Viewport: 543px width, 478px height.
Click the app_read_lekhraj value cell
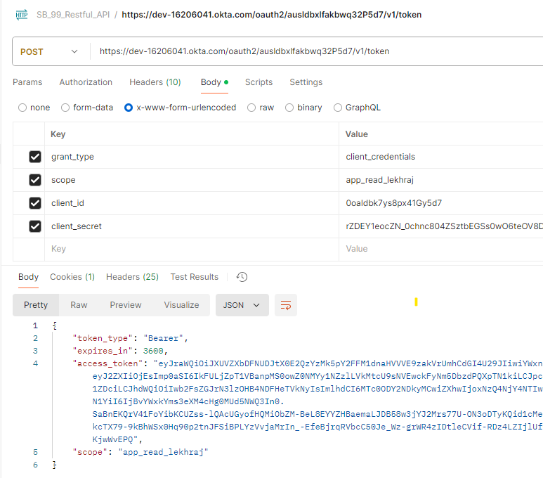coord(441,180)
